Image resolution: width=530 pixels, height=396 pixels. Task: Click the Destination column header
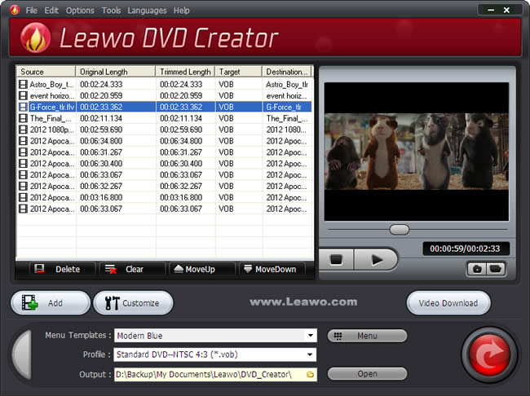pyautogui.click(x=287, y=72)
